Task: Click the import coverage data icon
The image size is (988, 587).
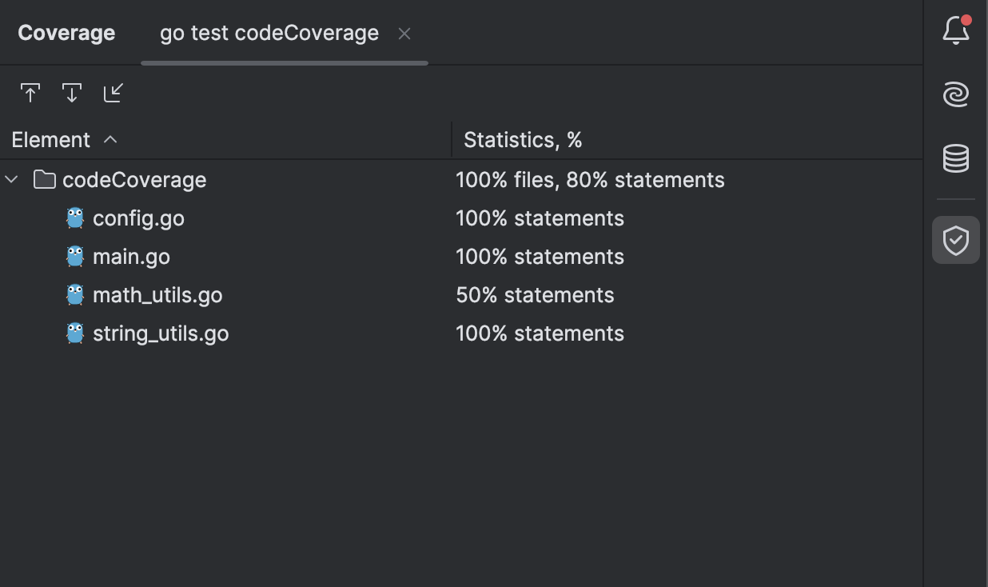Action: (x=72, y=93)
